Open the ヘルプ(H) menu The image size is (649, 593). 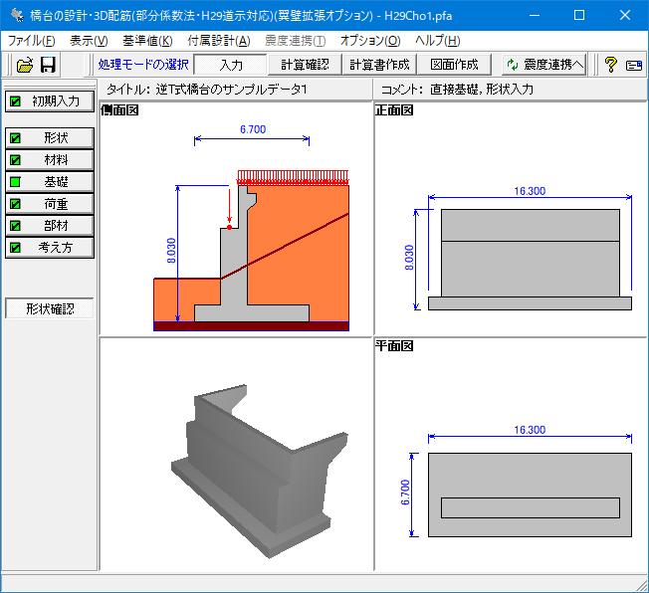(438, 41)
